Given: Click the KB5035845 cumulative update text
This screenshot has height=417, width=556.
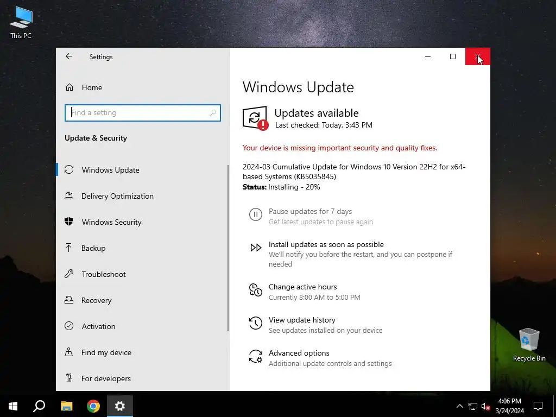Looking at the screenshot, I should (354, 172).
